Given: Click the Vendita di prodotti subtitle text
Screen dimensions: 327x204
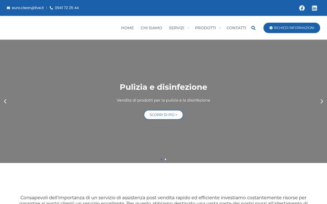Looking at the screenshot, I should point(163,100).
